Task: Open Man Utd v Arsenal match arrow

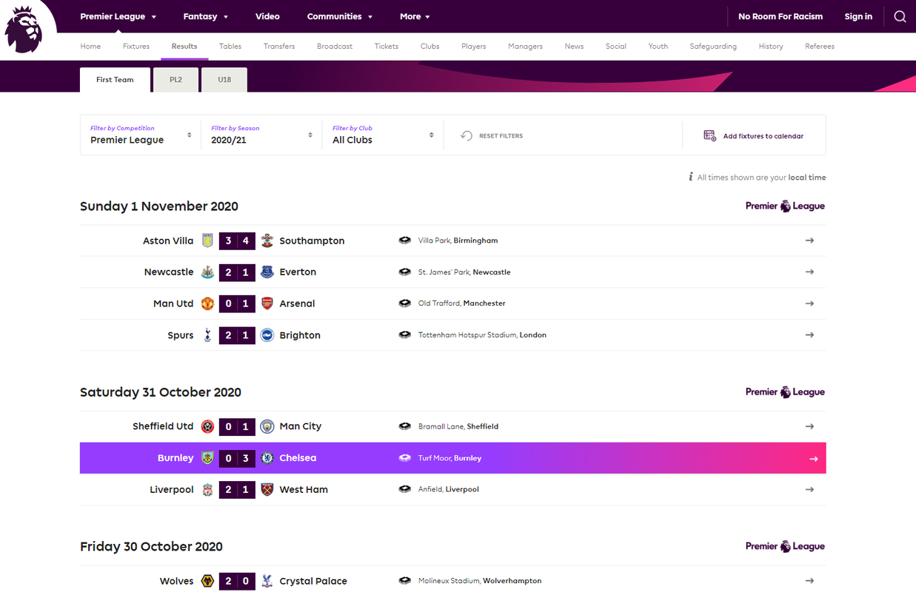Action: coord(809,303)
